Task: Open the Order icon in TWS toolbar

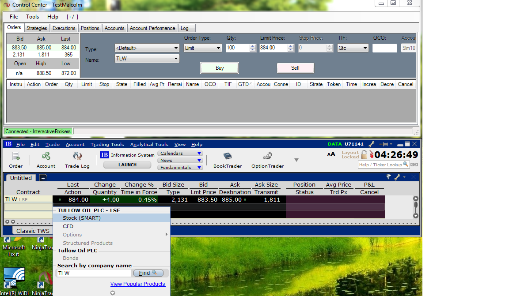Action: click(x=15, y=160)
